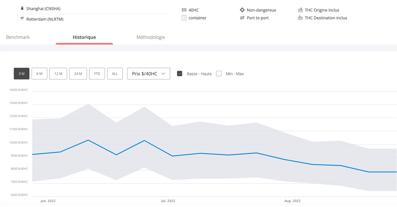Uncheck the Basse - Haute checkbox

click(x=179, y=74)
